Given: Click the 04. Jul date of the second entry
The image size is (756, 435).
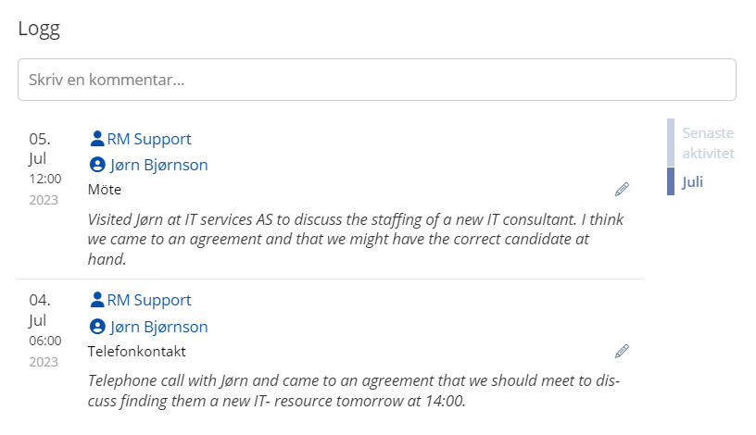Looking at the screenshot, I should [x=40, y=310].
